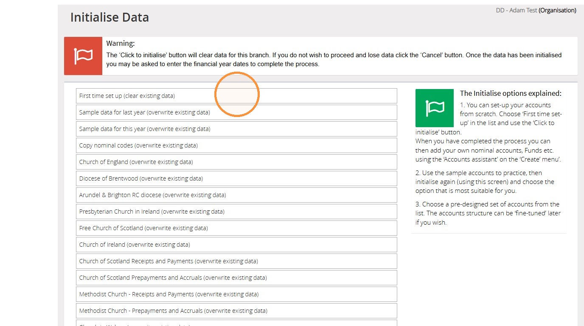This screenshot has width=584, height=326.
Task: Select Church of England accounts template
Action: (x=236, y=162)
